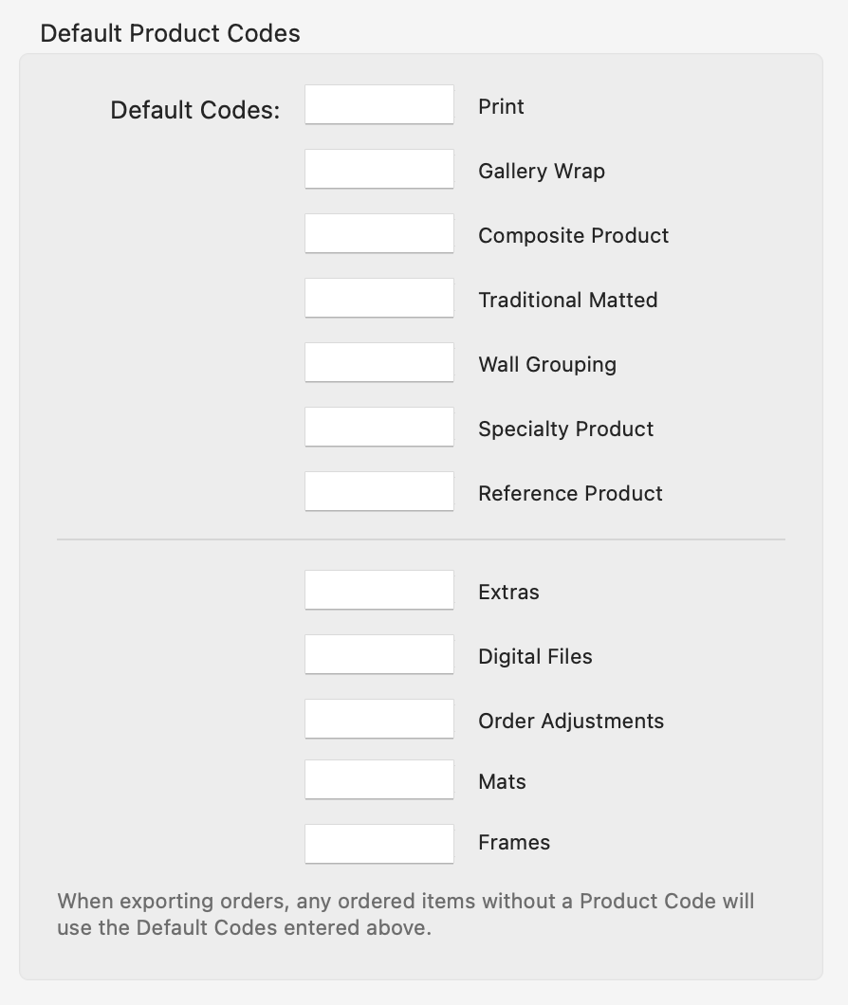Click the Reference Product label text
This screenshot has height=1005, width=848.
pos(570,494)
